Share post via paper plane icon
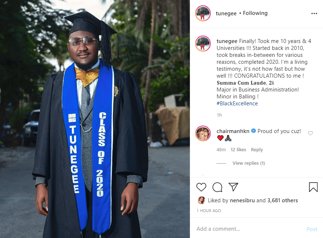323x238 pixels. (x=233, y=187)
